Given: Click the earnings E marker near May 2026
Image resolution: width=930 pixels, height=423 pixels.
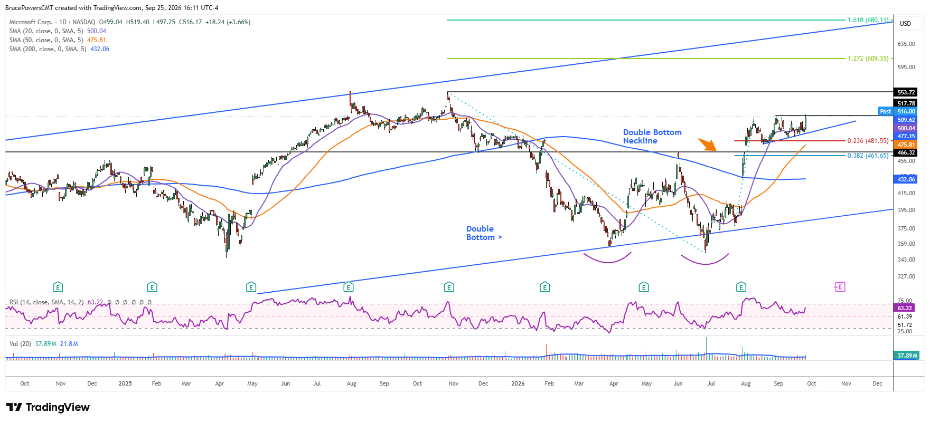Looking at the screenshot, I should (644, 287).
